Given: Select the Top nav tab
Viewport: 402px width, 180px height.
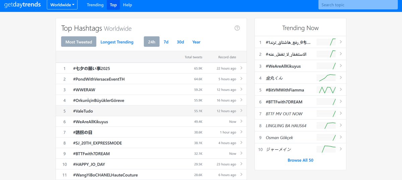Looking at the screenshot, I should click(113, 5).
